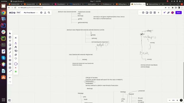Go back in browser history
The image size is (184, 103).
click(9, 8)
